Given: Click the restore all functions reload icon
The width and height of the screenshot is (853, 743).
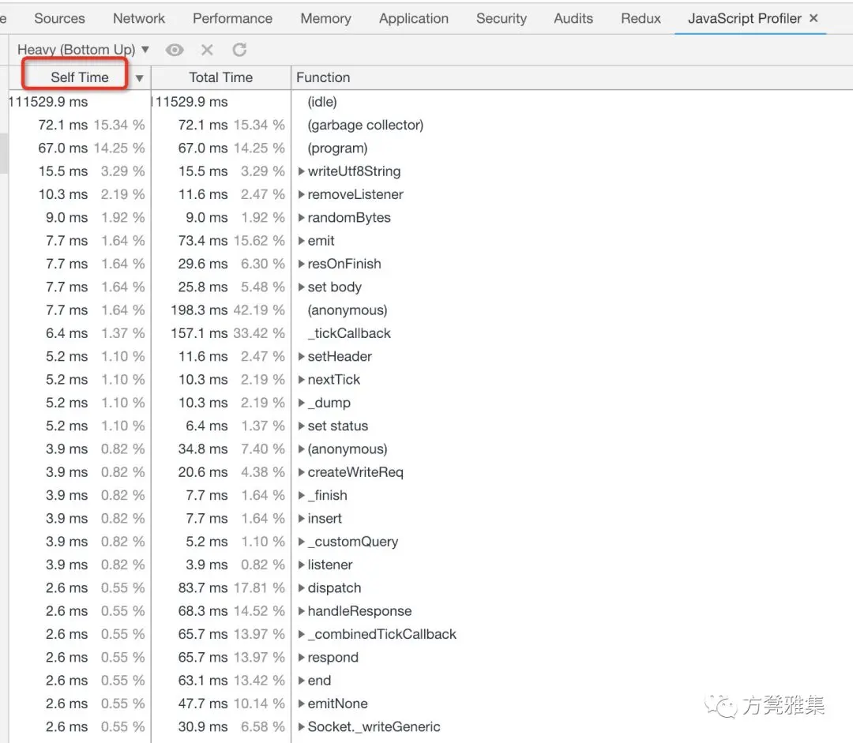Looking at the screenshot, I should pyautogui.click(x=239, y=50).
